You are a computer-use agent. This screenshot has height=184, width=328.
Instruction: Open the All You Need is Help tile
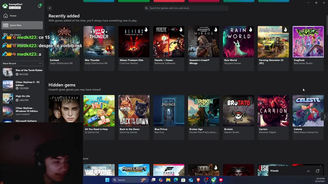coord(99,117)
